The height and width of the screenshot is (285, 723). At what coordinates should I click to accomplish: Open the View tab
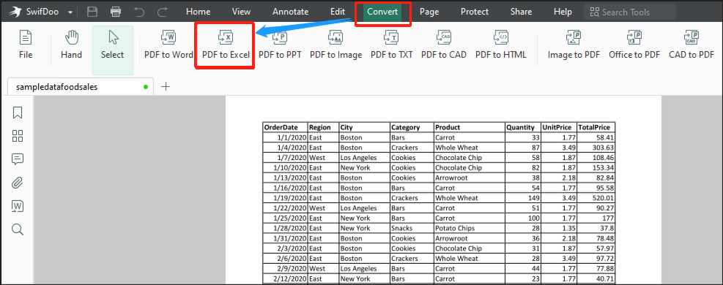(x=241, y=12)
